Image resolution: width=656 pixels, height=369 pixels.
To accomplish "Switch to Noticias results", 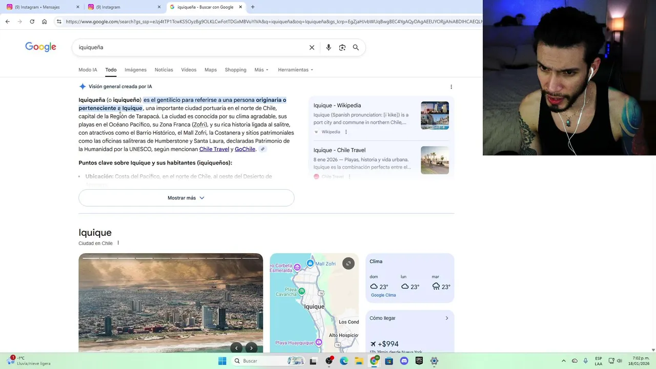I will coord(164,70).
